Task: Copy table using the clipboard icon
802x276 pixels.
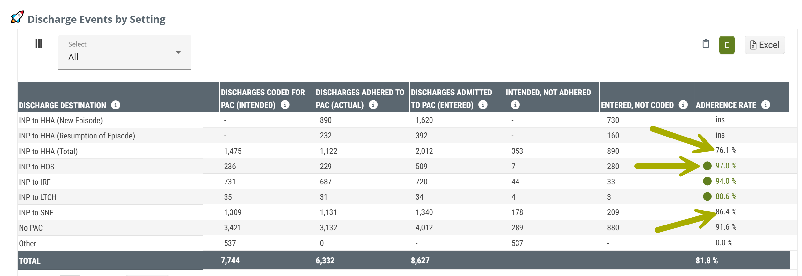Action: (x=706, y=44)
